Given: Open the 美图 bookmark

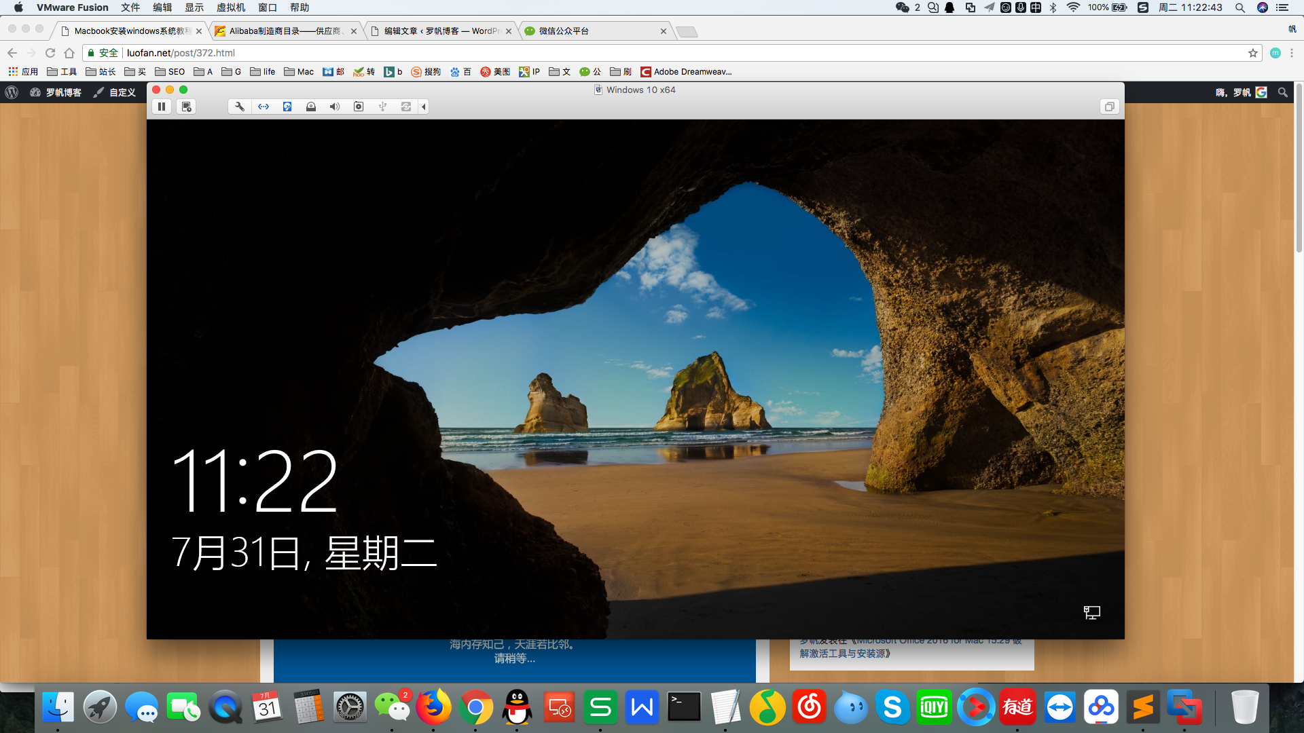Looking at the screenshot, I should click(495, 72).
